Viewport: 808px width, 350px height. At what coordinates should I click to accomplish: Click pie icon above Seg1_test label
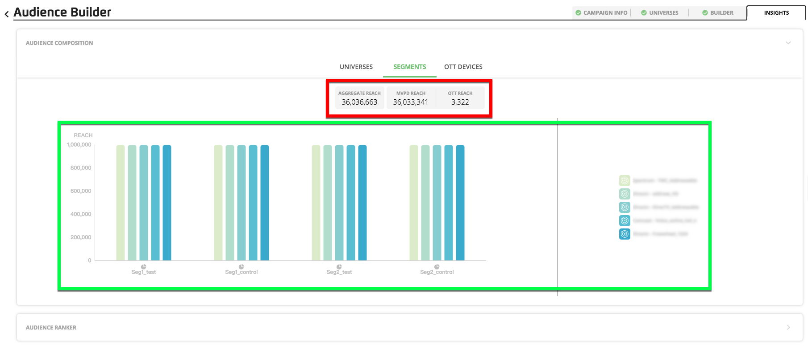coord(144,267)
